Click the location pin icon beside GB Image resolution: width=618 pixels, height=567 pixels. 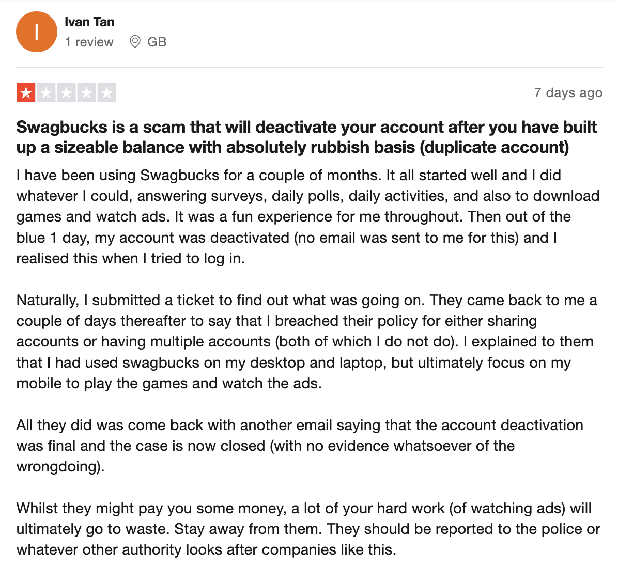tap(135, 42)
